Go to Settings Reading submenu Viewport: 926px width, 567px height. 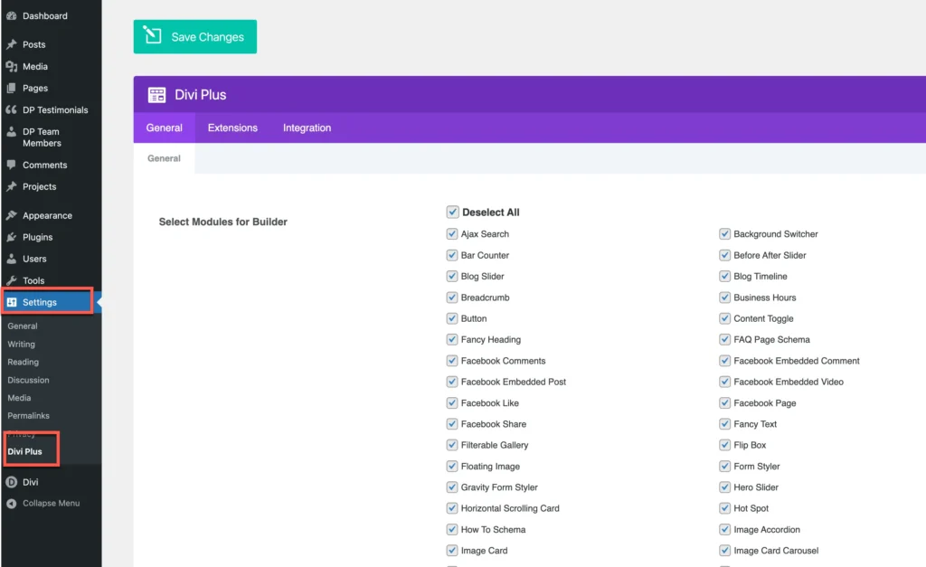23,362
